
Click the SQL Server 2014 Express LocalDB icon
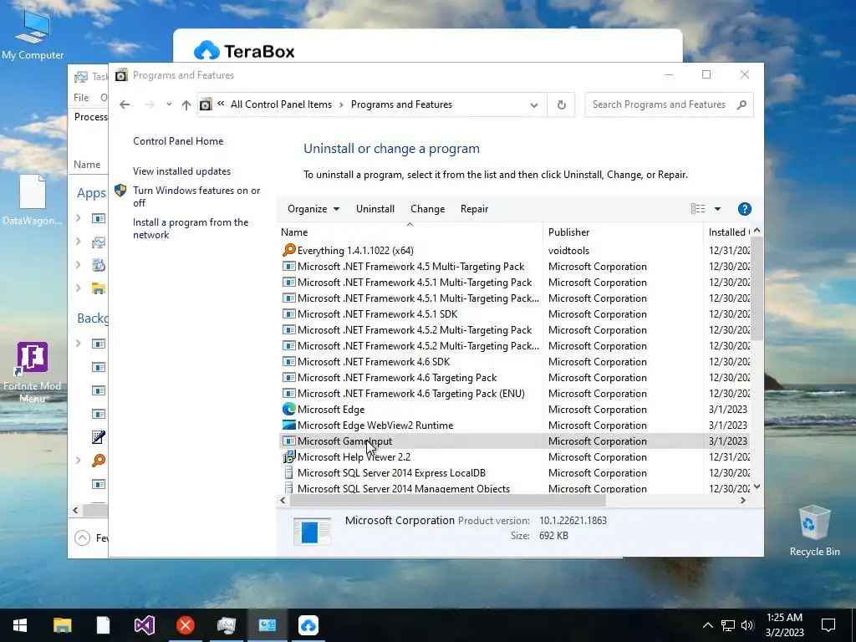(288, 473)
